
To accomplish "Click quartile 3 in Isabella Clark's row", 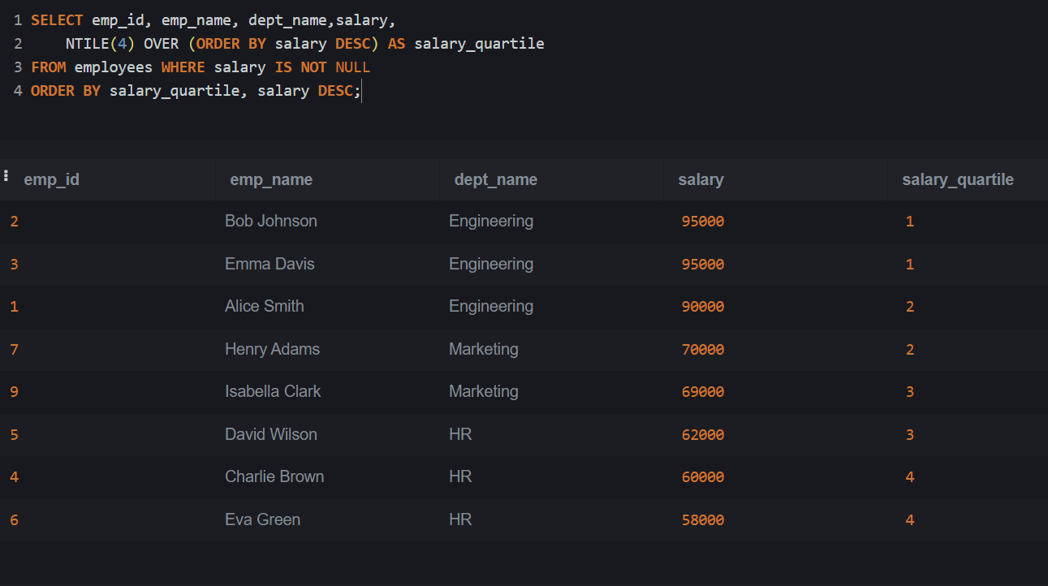I will (x=910, y=392).
